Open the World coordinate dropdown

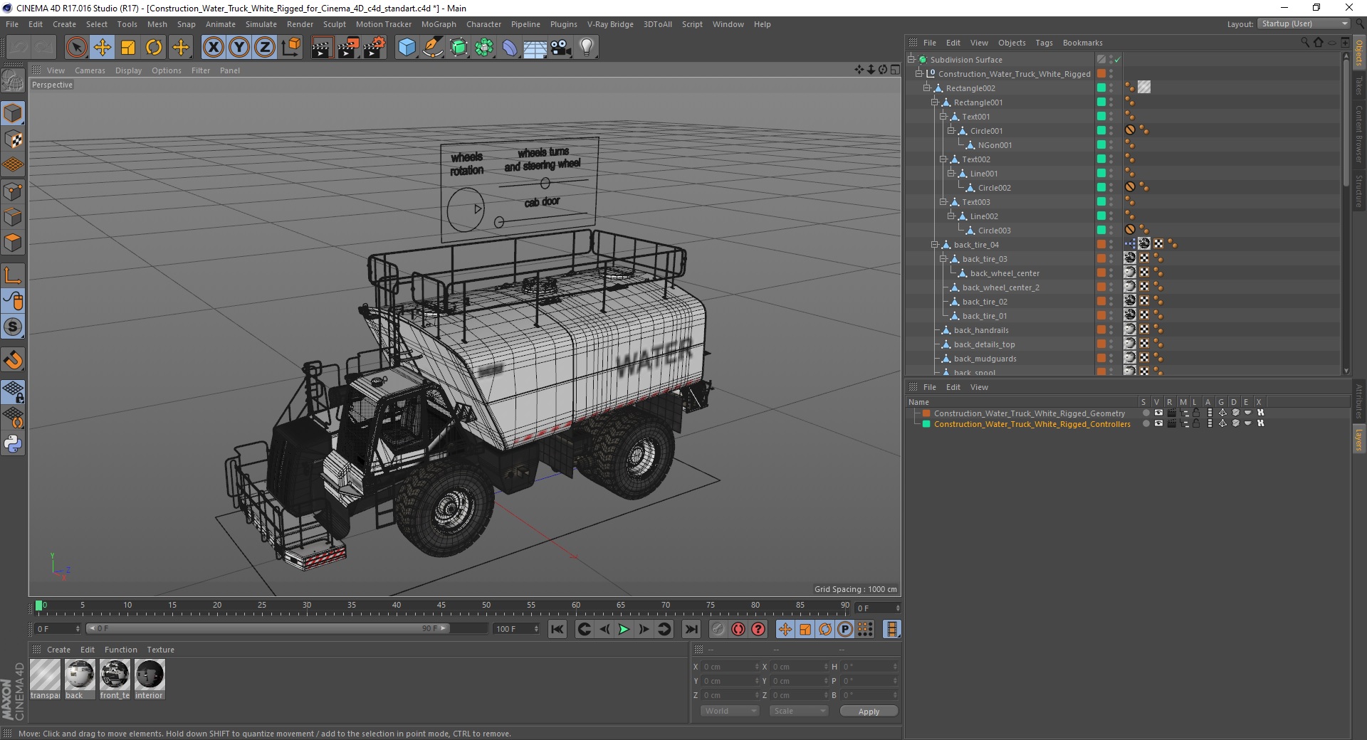coord(730,711)
